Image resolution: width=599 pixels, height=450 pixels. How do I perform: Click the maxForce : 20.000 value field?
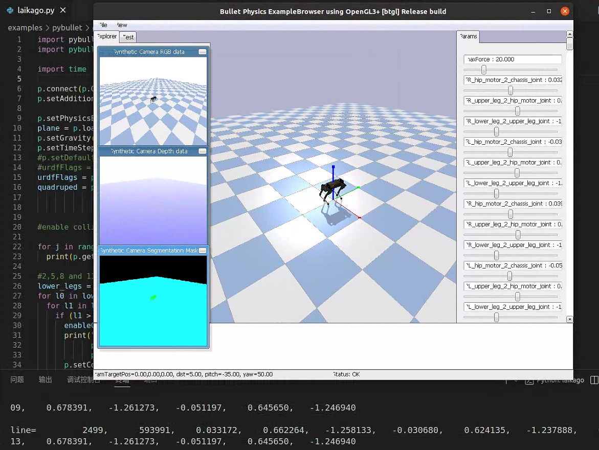(513, 59)
